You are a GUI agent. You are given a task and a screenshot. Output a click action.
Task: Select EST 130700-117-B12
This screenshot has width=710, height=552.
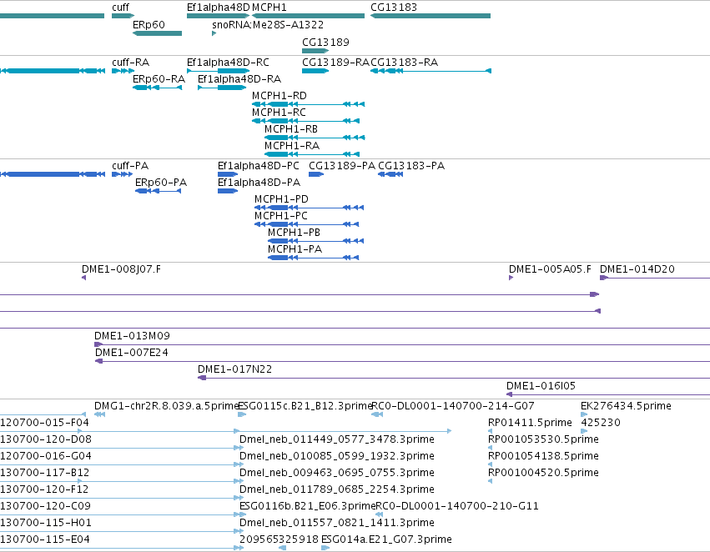(45, 473)
